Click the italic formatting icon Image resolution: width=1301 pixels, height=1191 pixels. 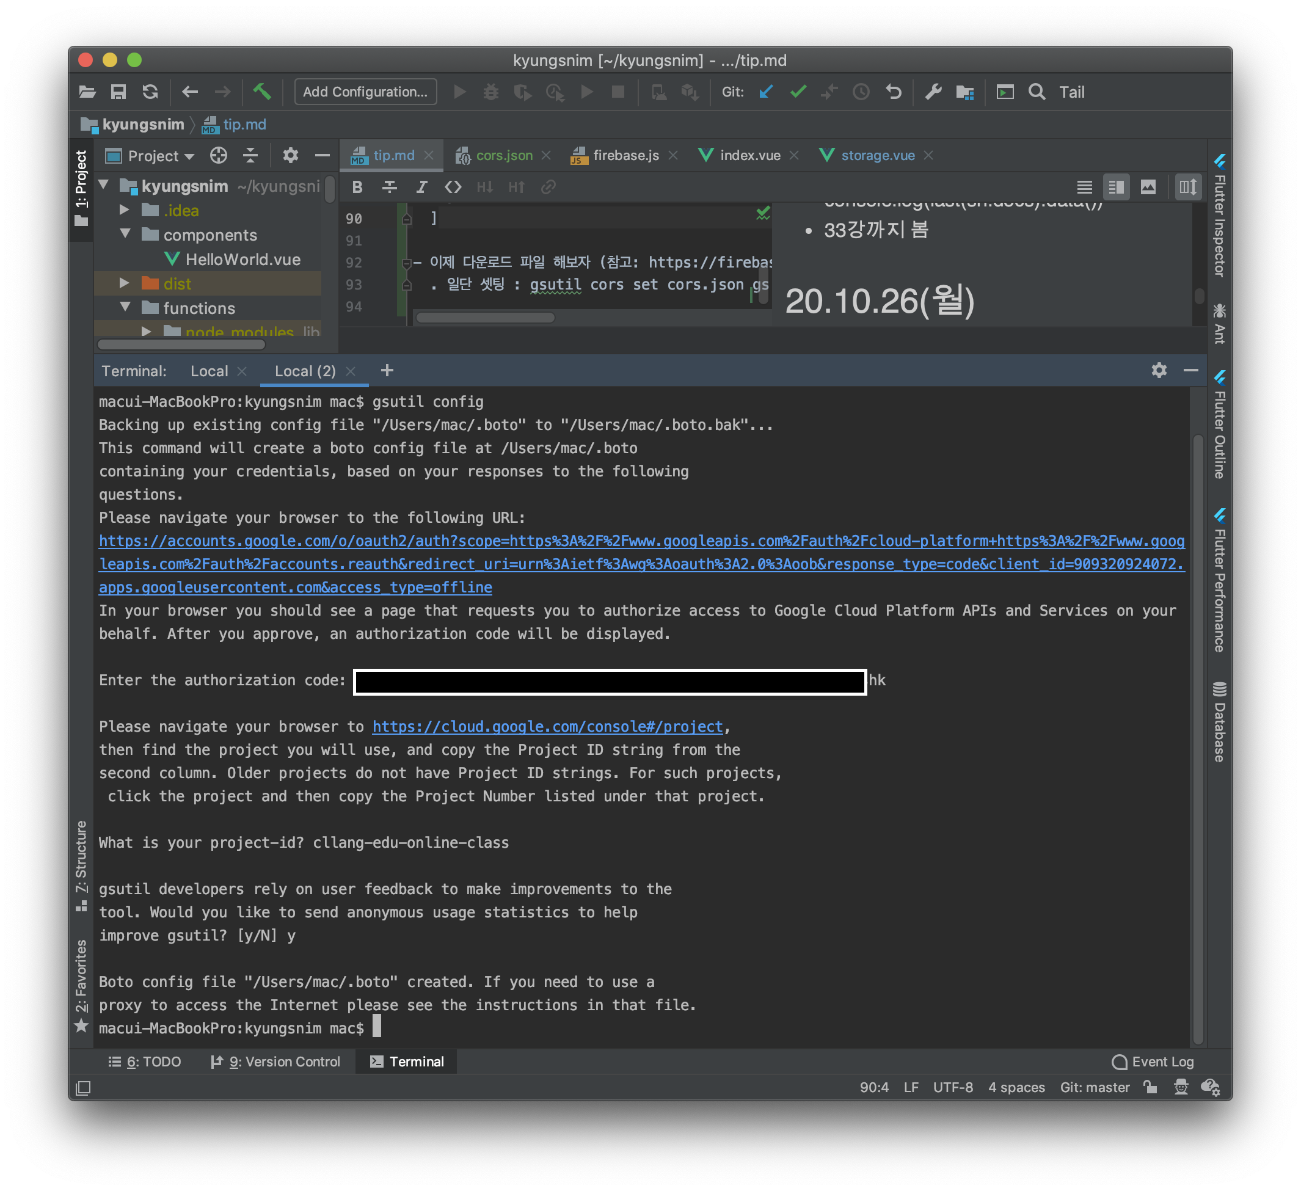click(x=421, y=187)
